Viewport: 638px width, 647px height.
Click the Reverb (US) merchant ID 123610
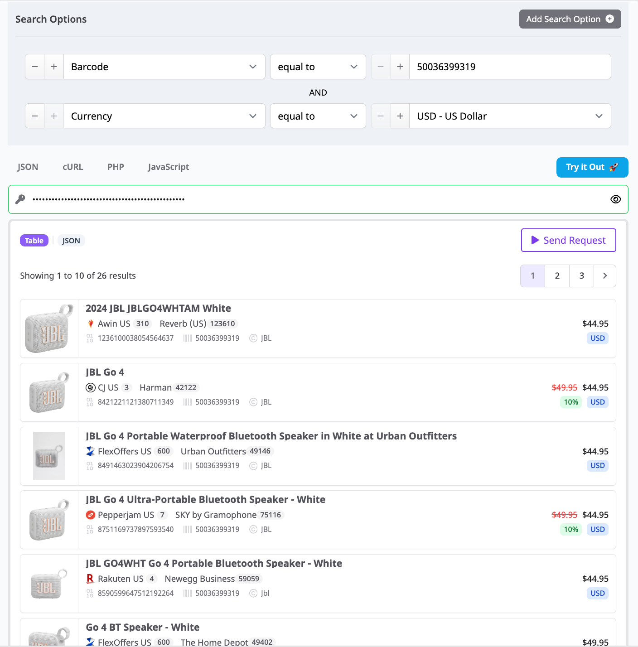click(222, 323)
